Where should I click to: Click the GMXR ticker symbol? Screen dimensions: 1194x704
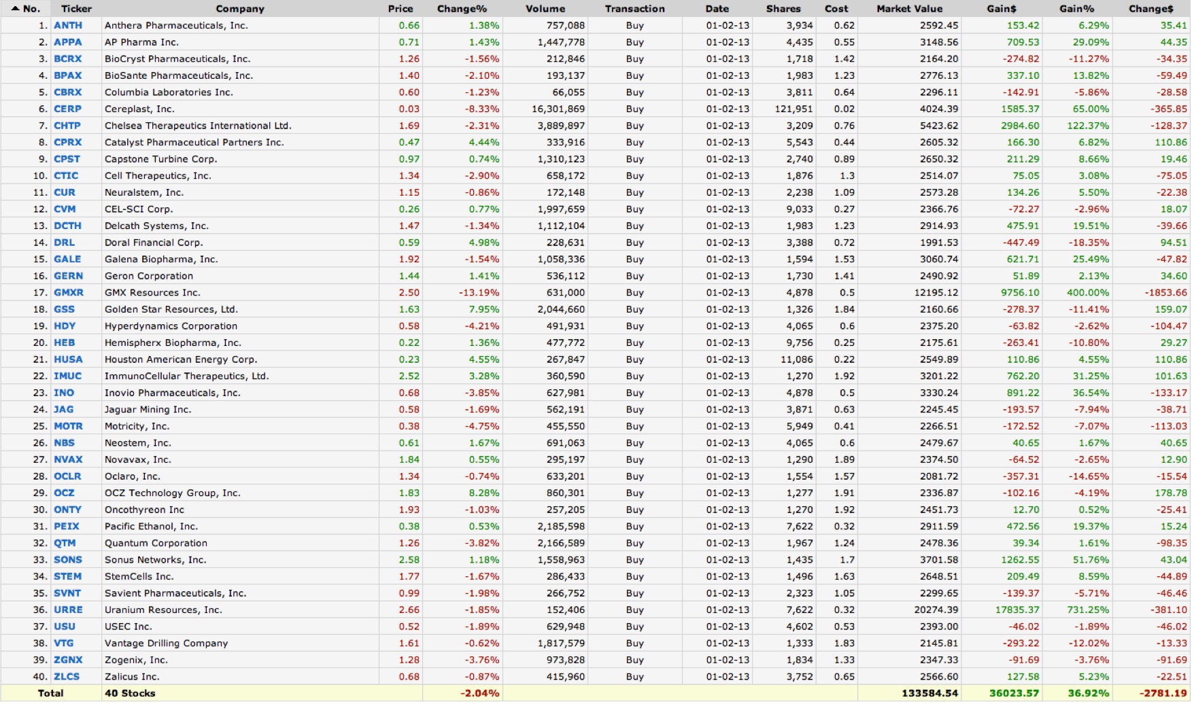pyautogui.click(x=69, y=293)
